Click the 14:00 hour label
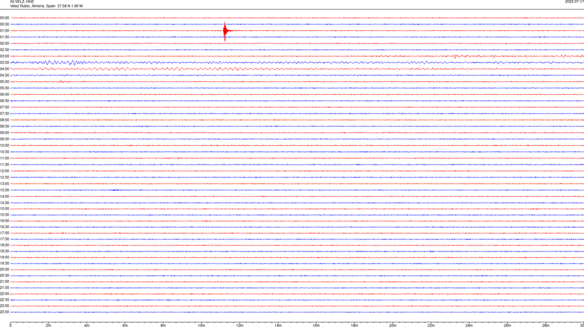 coord(4,196)
